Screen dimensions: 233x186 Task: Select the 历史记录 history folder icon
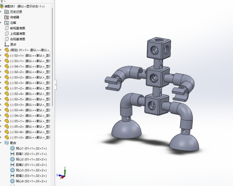pos(7,12)
